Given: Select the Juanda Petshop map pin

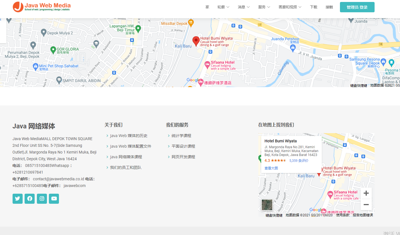Looking at the screenshot, I should (x=293, y=48).
